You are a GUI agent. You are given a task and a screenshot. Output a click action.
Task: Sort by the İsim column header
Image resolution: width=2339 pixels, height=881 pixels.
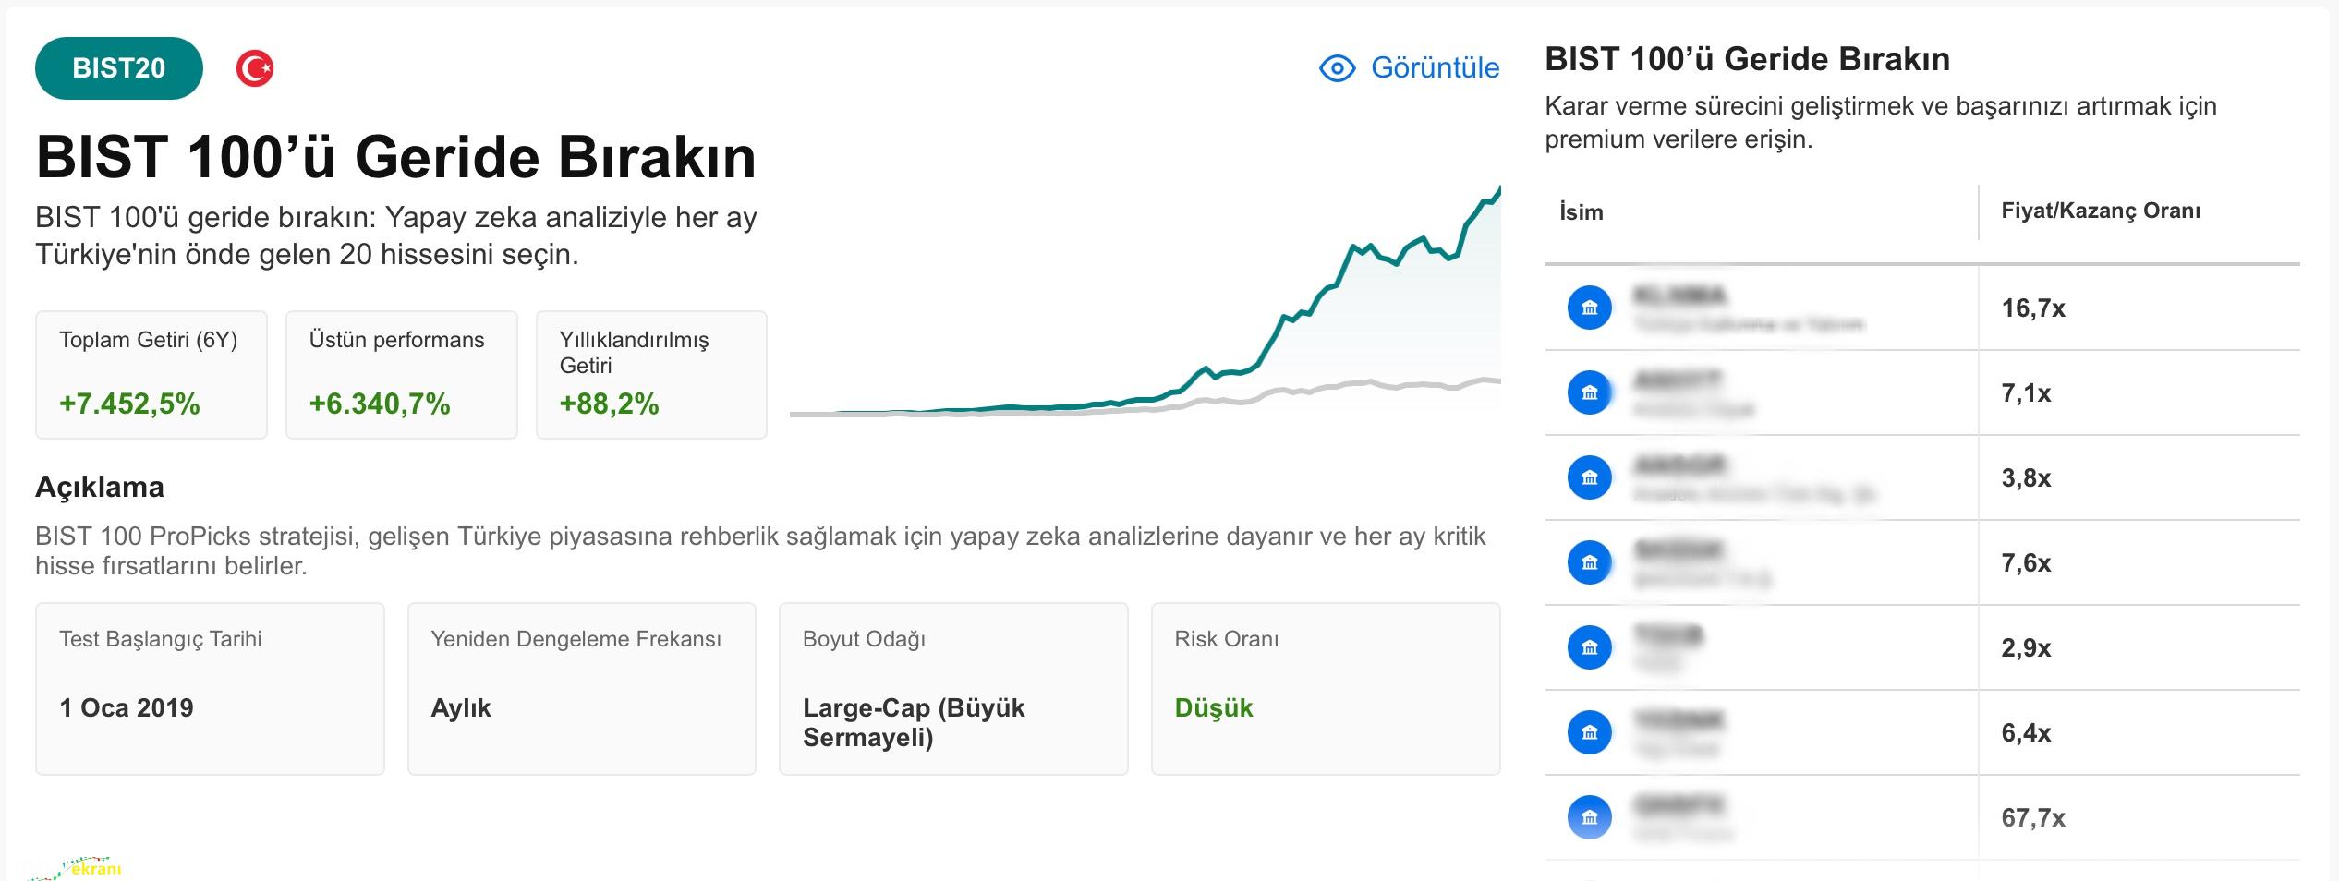point(1582,212)
